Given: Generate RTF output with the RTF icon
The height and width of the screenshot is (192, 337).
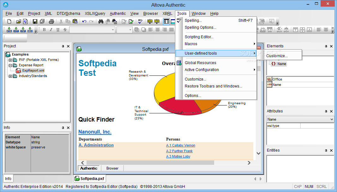Looking at the screenshot, I should point(16,30).
